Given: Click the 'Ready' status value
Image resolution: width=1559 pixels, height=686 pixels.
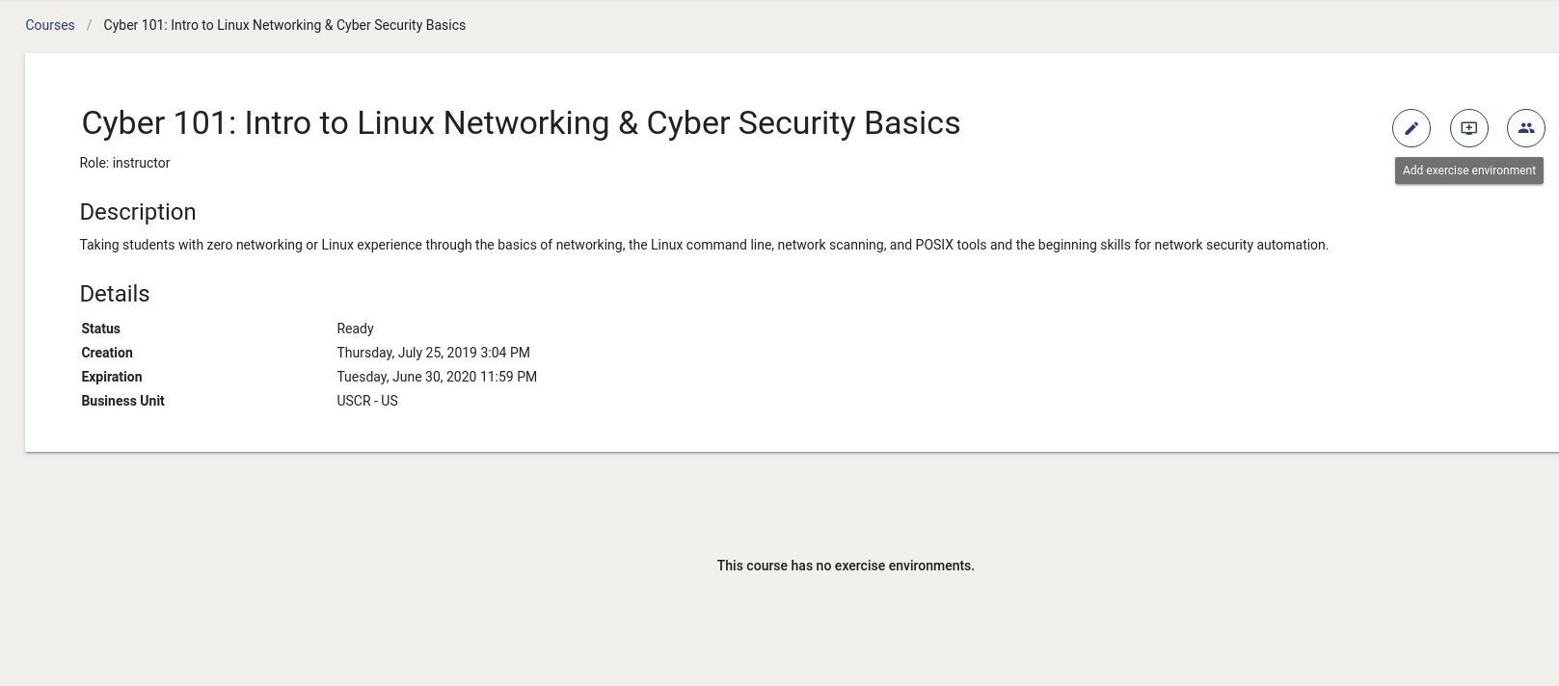Looking at the screenshot, I should tap(356, 329).
